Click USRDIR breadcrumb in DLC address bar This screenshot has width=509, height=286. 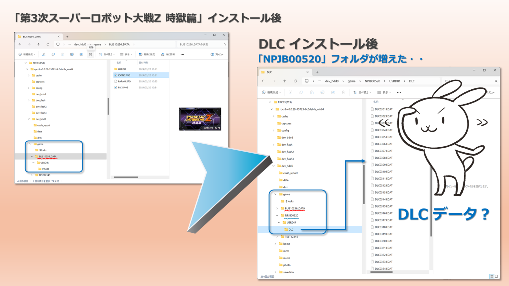(394, 81)
